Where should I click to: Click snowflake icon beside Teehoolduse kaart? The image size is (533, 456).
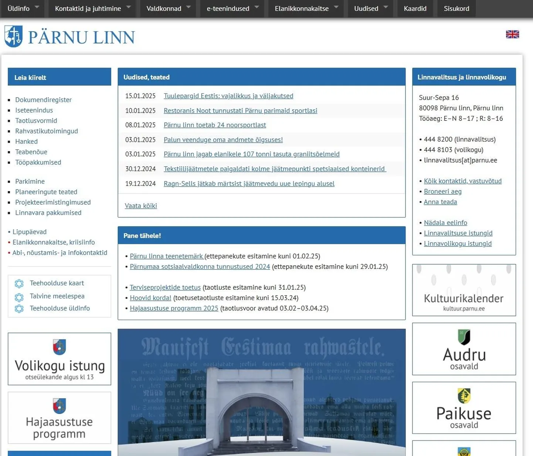pyautogui.click(x=19, y=283)
